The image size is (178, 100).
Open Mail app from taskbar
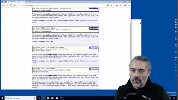[57, 98]
